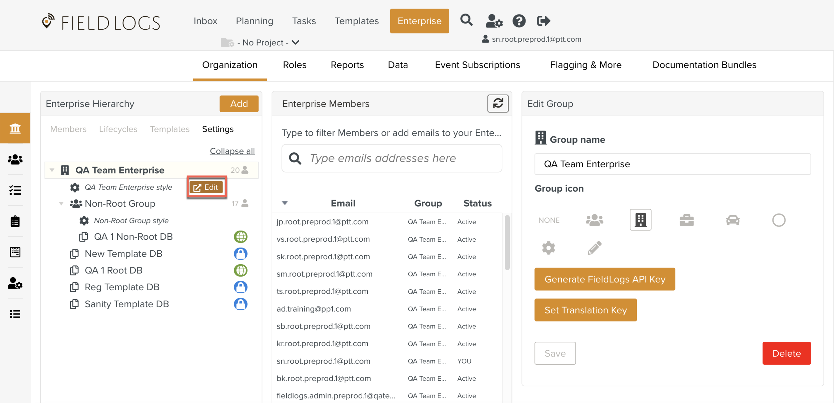Select the car group icon

pos(733,220)
